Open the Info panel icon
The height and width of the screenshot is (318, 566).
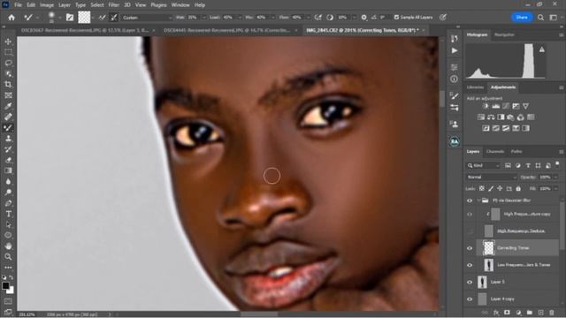[x=455, y=79]
